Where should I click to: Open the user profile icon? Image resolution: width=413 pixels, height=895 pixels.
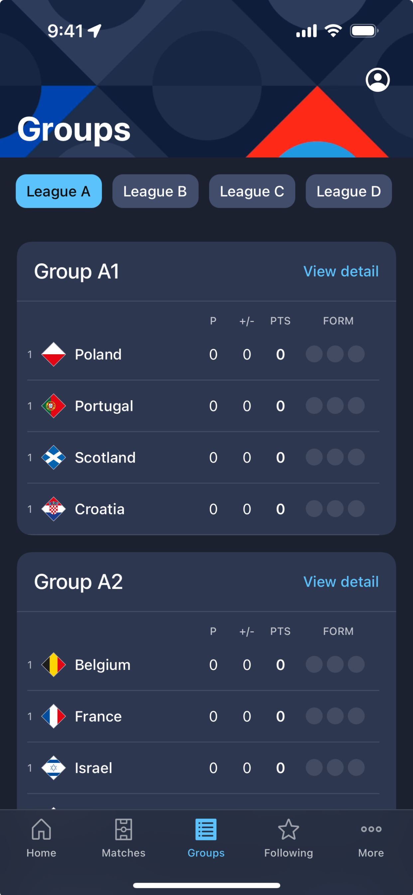tap(378, 80)
